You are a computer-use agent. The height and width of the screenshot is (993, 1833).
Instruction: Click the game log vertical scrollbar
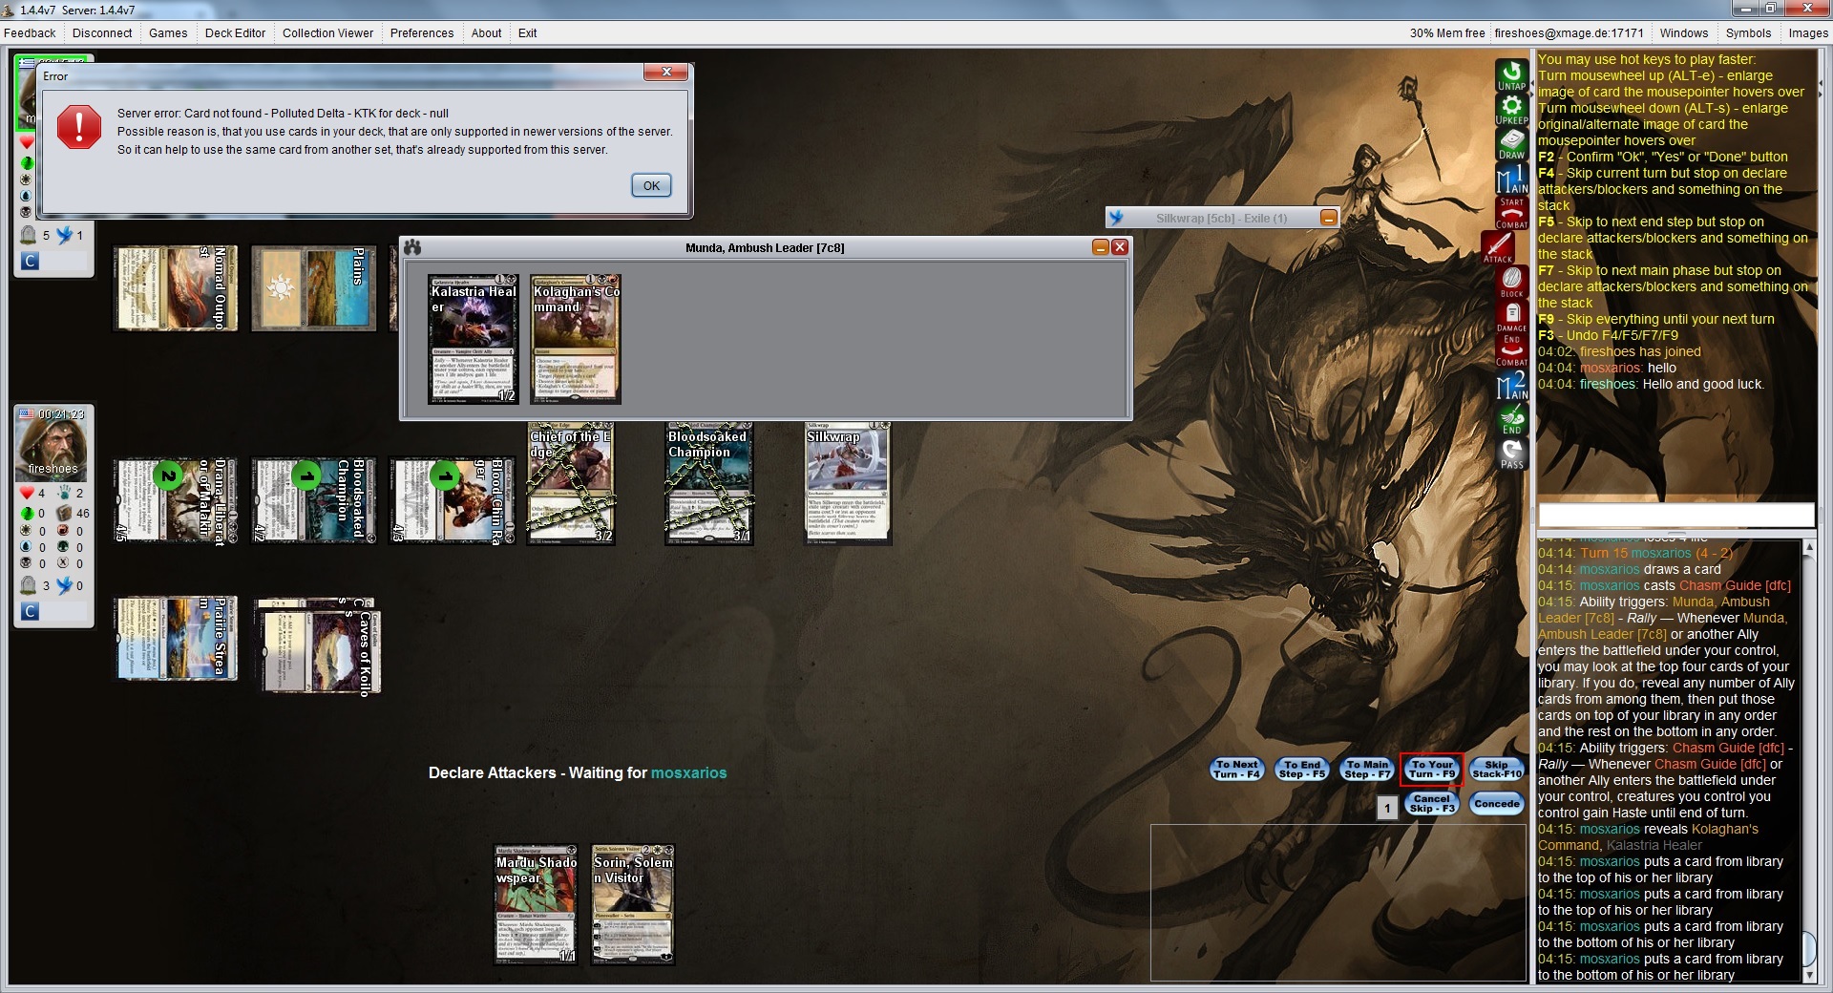coord(1808,760)
